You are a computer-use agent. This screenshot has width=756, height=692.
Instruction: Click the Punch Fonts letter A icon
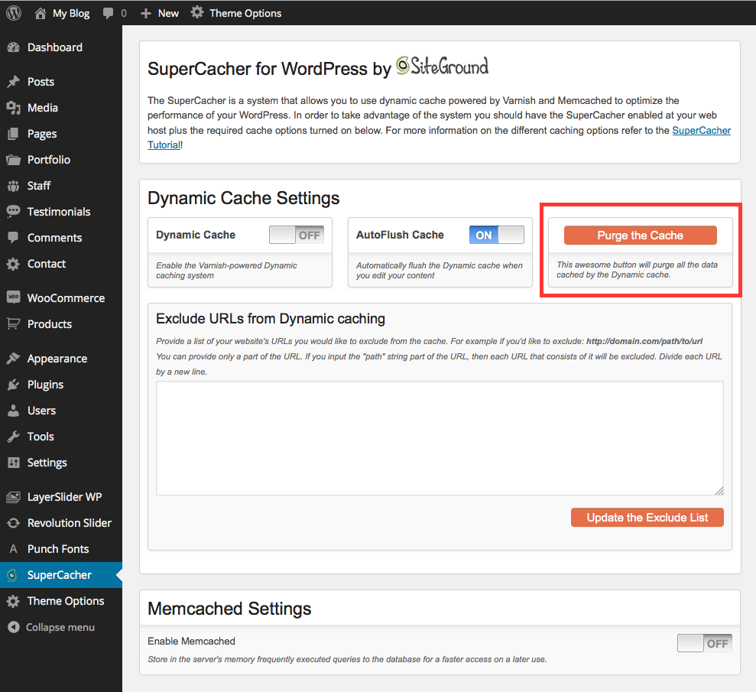coord(14,549)
